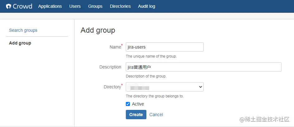Click the Directory dropdown arrow
Viewport: 294px width, 127px height.
(x=200, y=87)
